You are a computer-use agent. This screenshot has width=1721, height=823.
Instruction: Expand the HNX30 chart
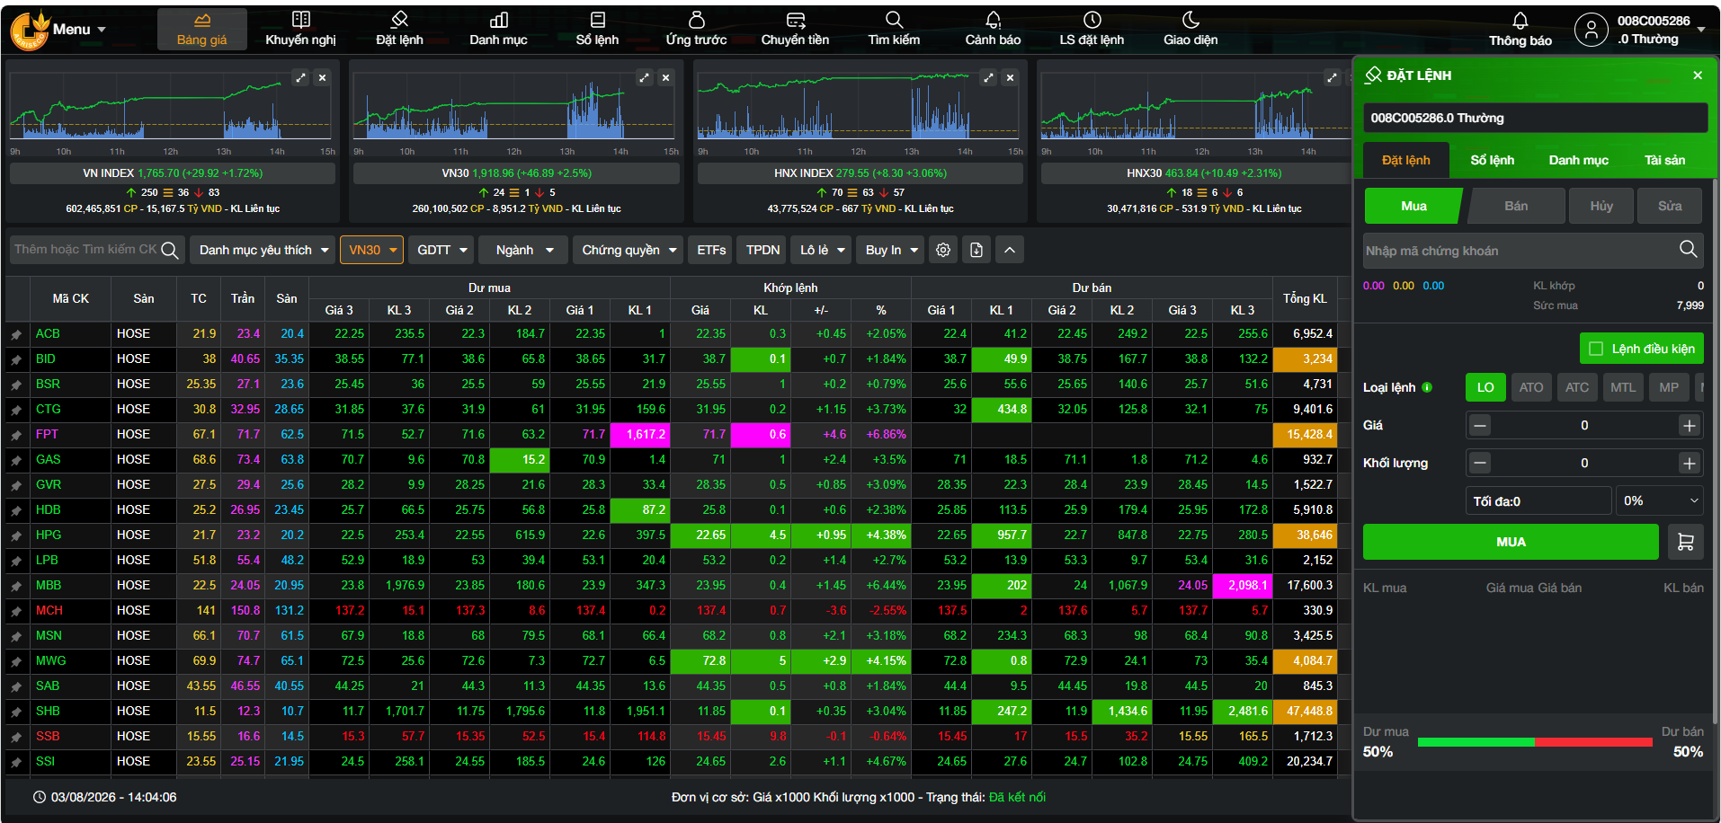(x=1332, y=78)
